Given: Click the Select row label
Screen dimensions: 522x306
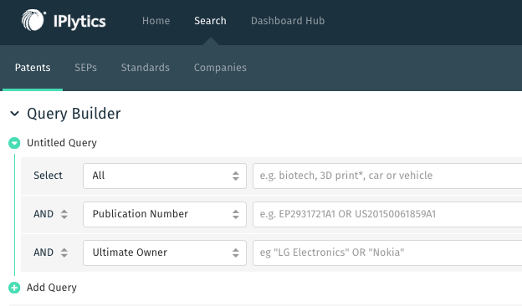Looking at the screenshot, I should pos(48,176).
